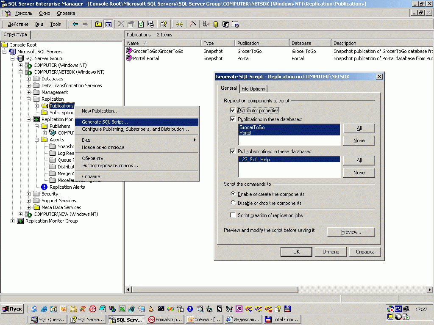Expand the Databases folder node
The width and height of the screenshot is (434, 325).
[x=28, y=79]
